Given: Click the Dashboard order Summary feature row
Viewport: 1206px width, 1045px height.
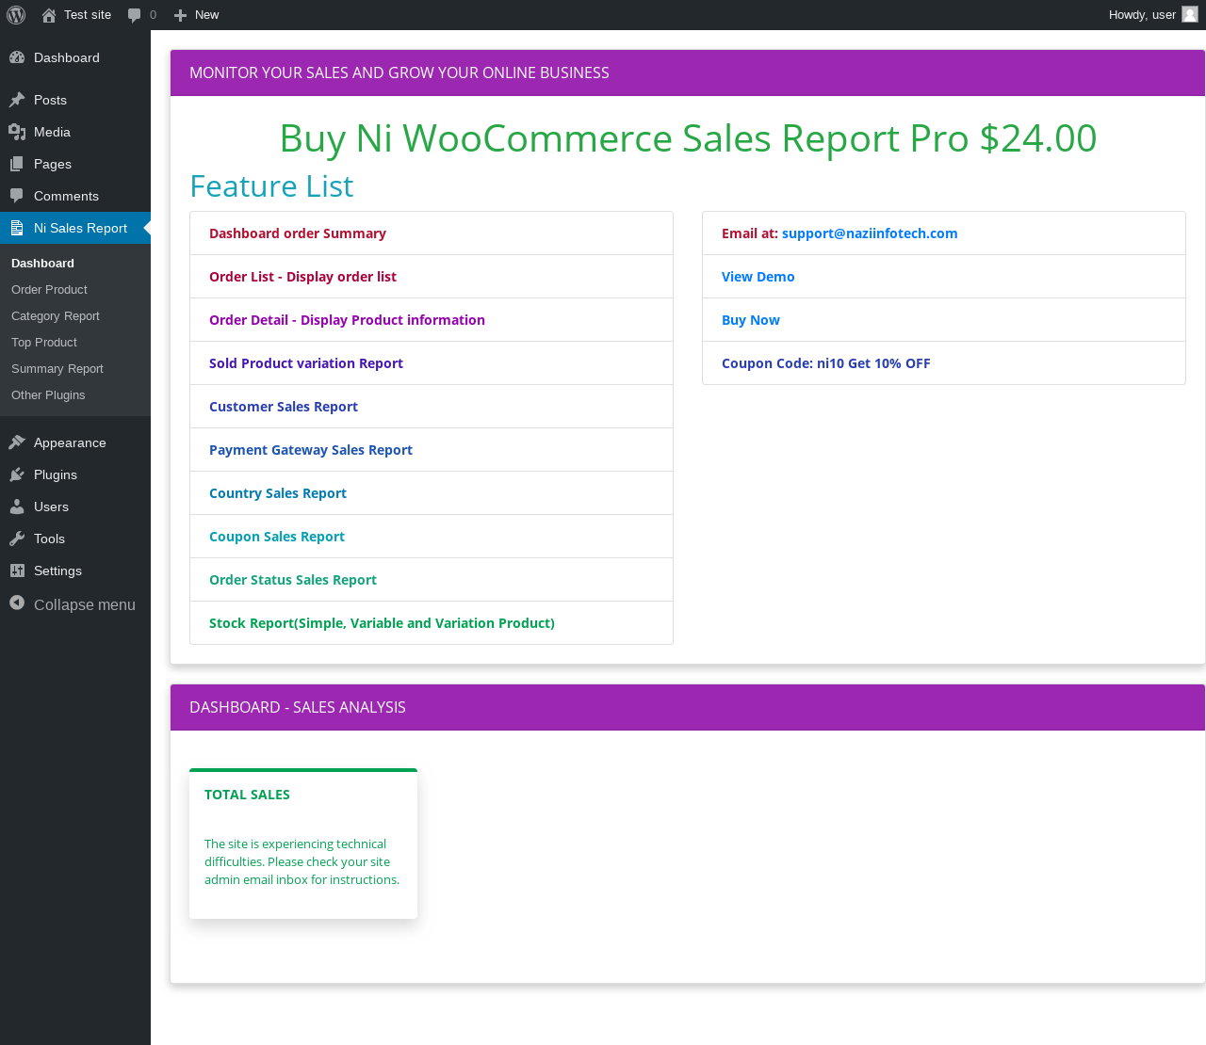Looking at the screenshot, I should tap(432, 233).
